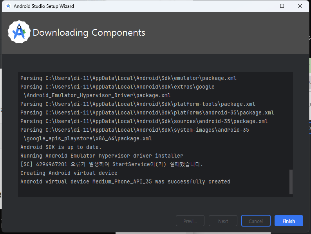Click the disabled Previous button
This screenshot has width=311, height=234.
pos(190,221)
